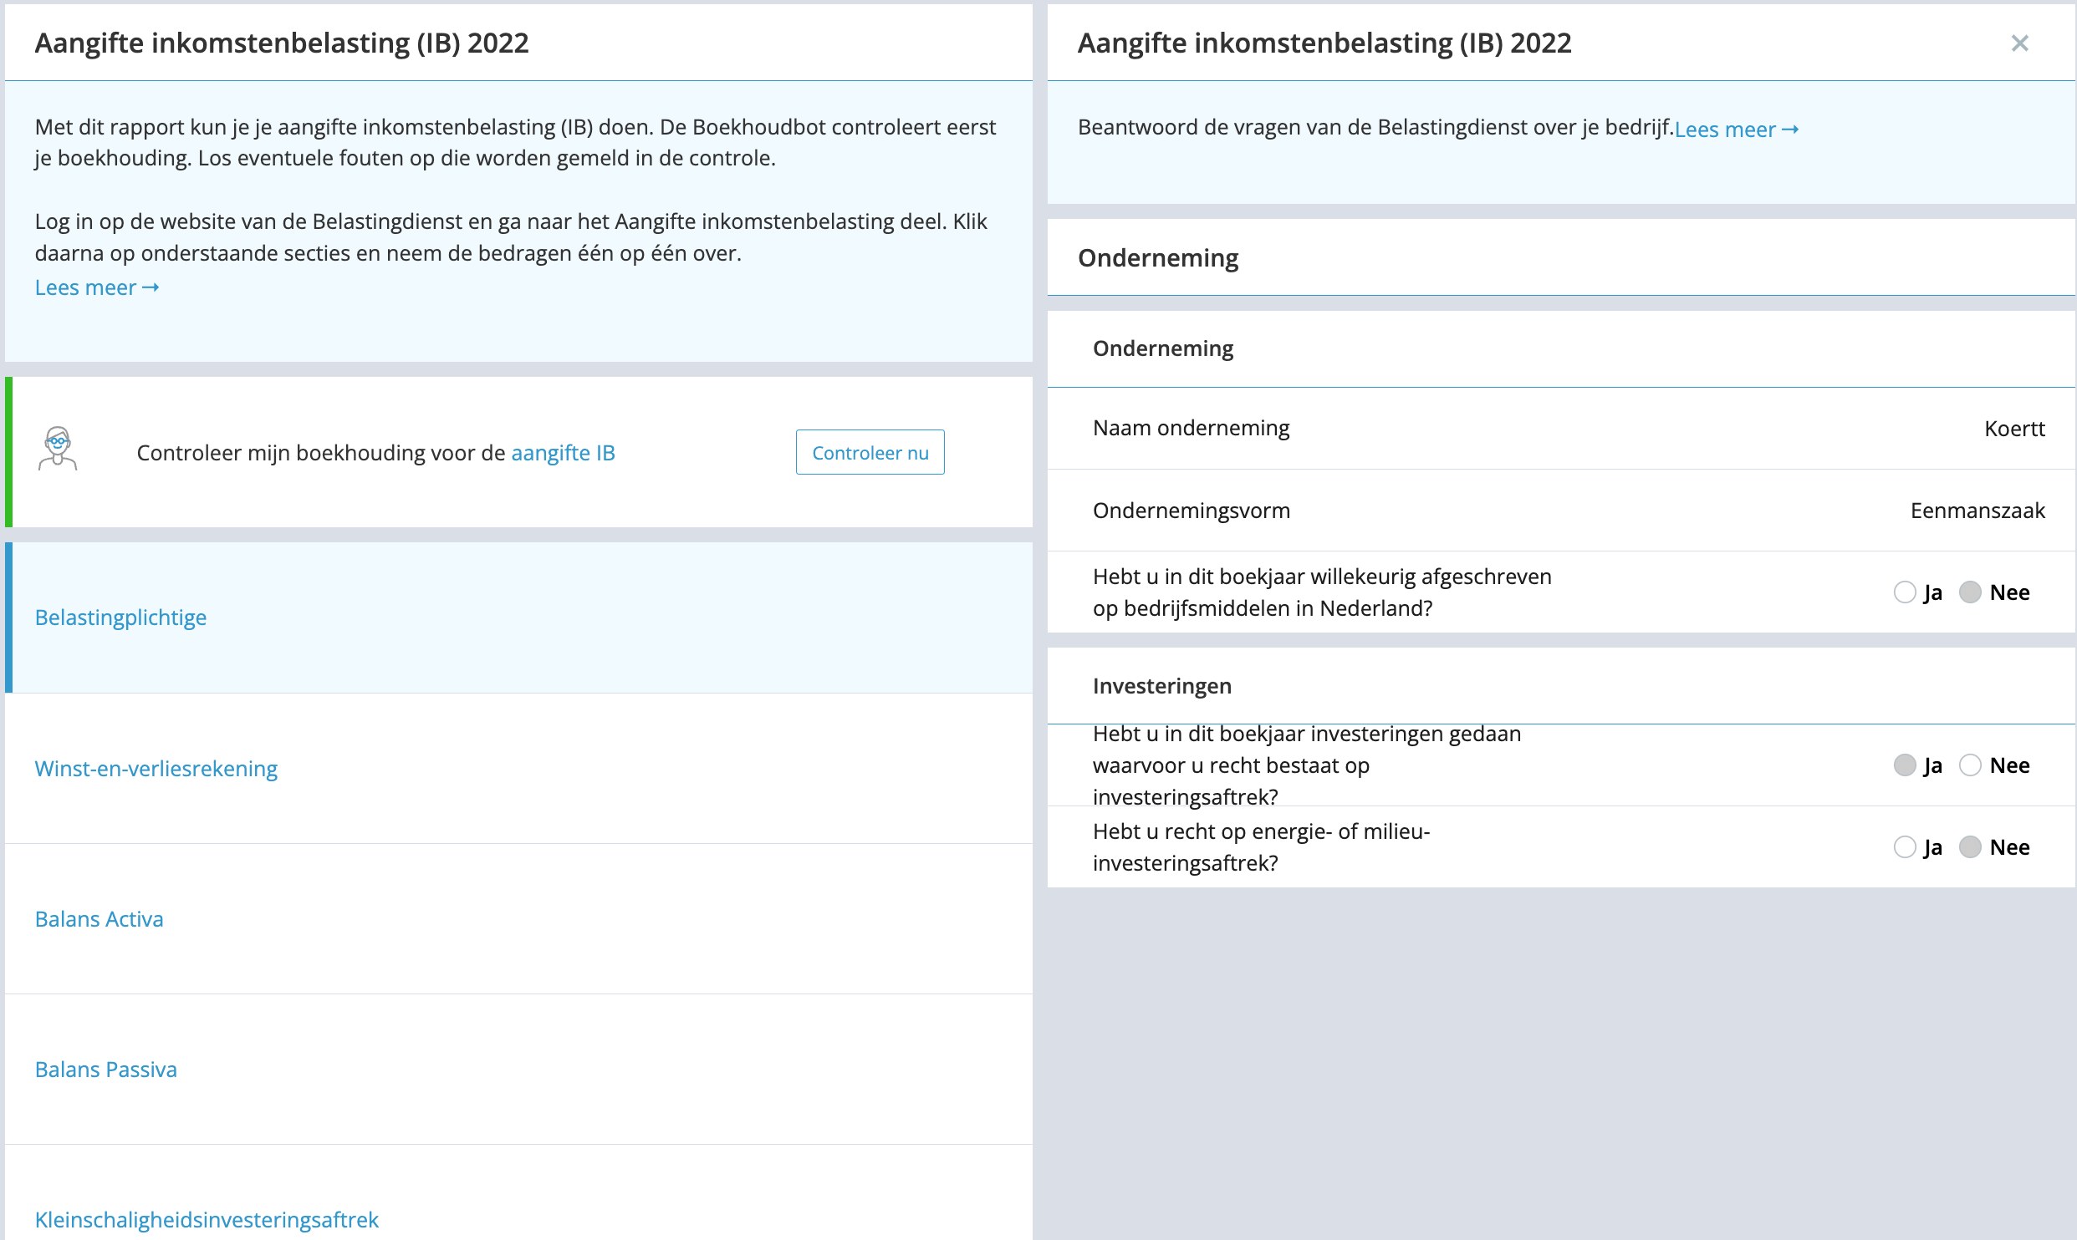
Task: Open Kleinschaligheidsinvesteringsaftrek section
Action: click(207, 1220)
